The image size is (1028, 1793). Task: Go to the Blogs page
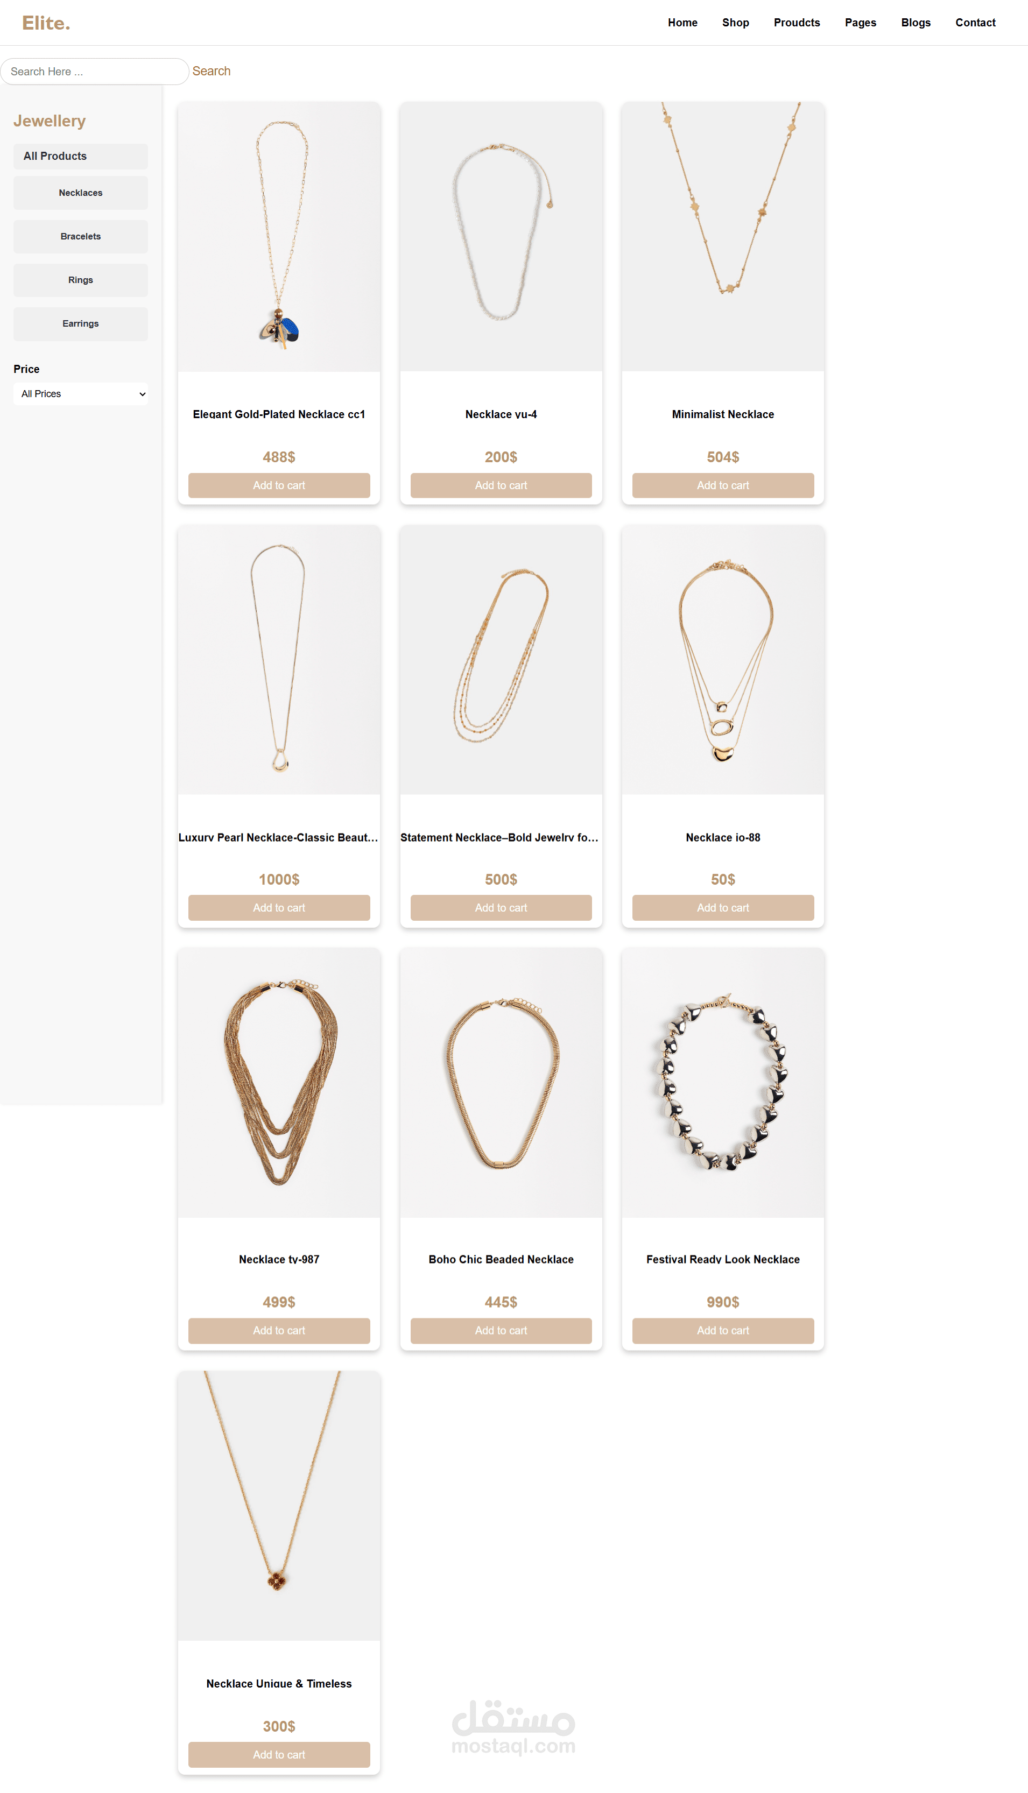coord(915,23)
